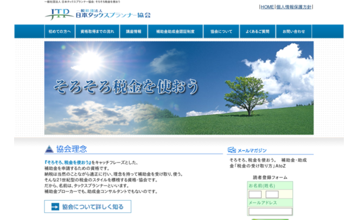Open the 個人情報保護方針 privacy policy link

click(x=293, y=7)
